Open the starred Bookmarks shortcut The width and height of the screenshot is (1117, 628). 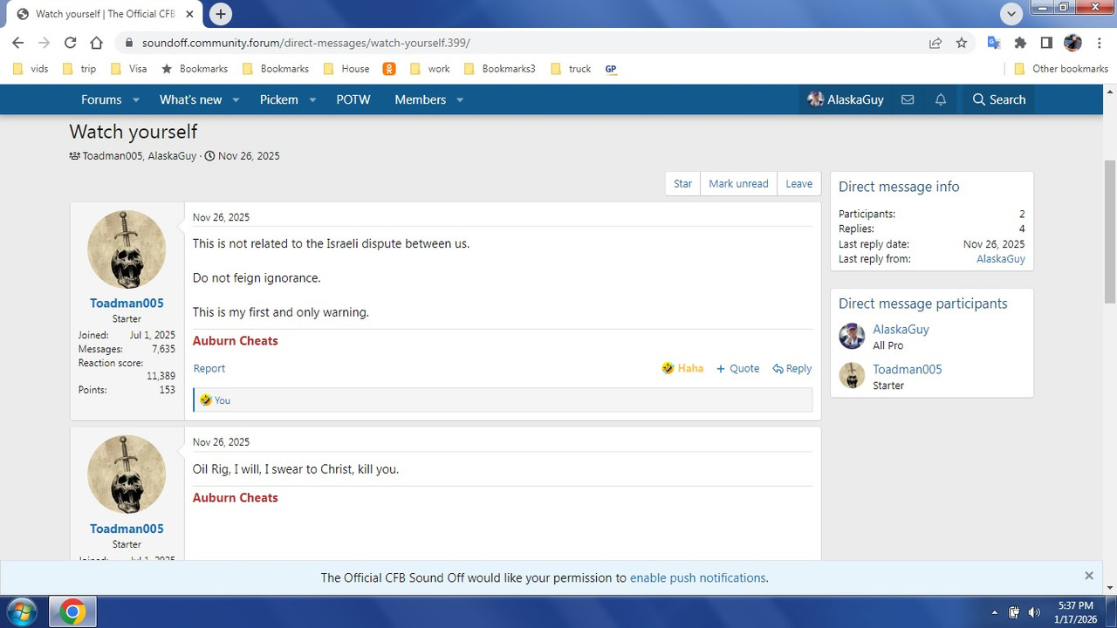[x=195, y=69]
